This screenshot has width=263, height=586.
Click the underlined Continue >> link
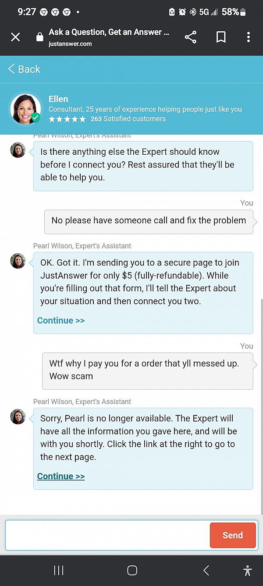coord(61,476)
